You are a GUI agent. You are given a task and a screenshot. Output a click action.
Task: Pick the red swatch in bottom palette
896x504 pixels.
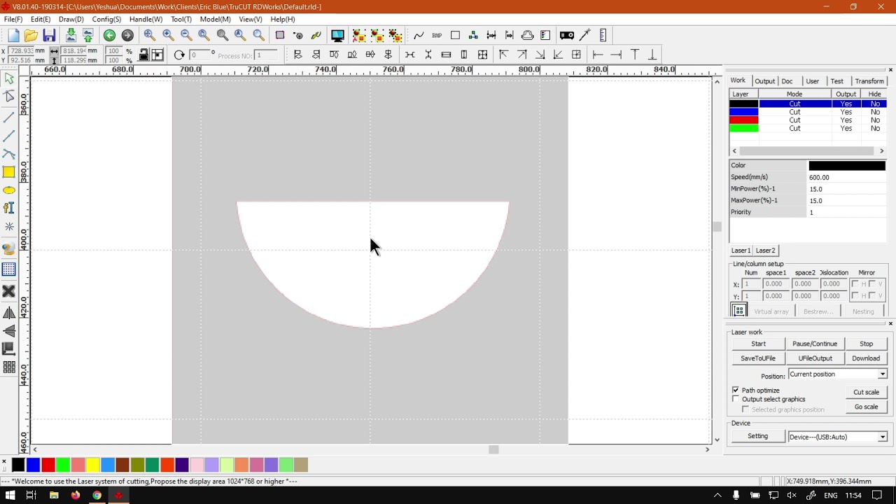click(x=48, y=465)
